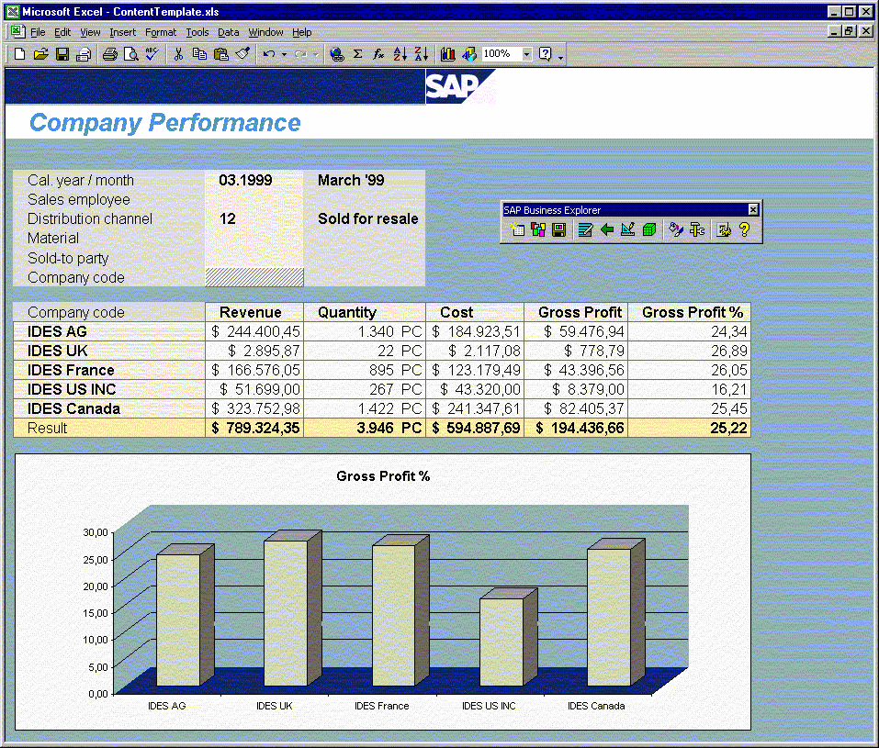The width and height of the screenshot is (879, 748).
Task: Copy the selection
Action: pos(199,54)
